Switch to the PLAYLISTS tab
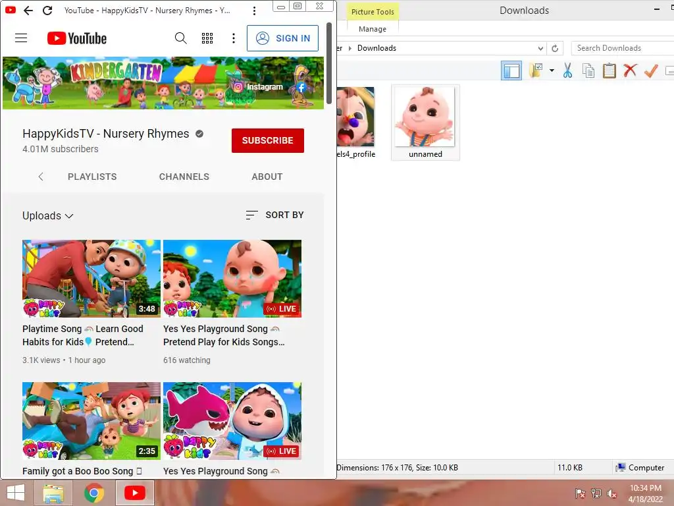This screenshot has height=506, width=674. 92,177
